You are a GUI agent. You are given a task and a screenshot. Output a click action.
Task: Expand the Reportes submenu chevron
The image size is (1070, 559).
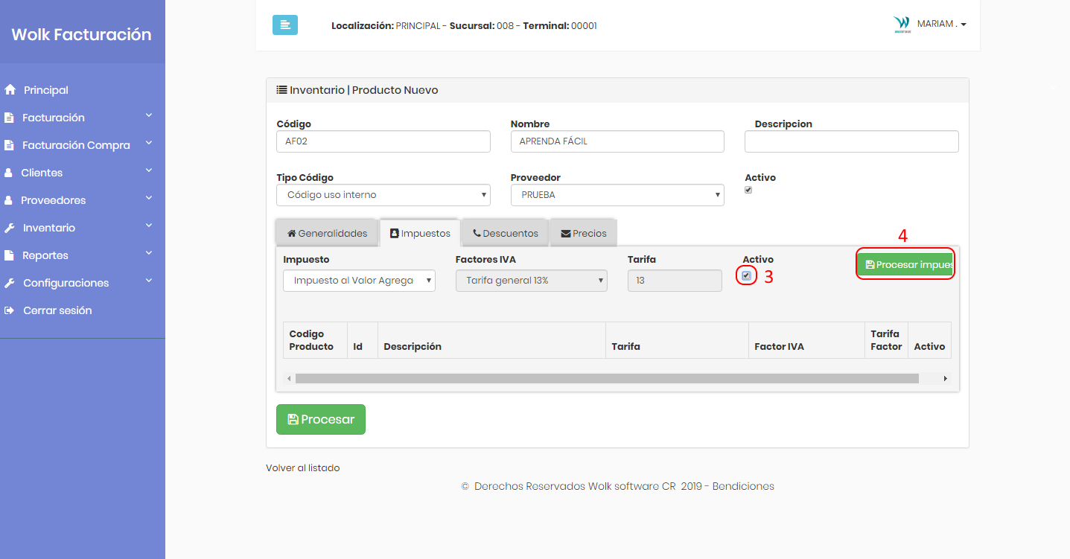click(149, 253)
